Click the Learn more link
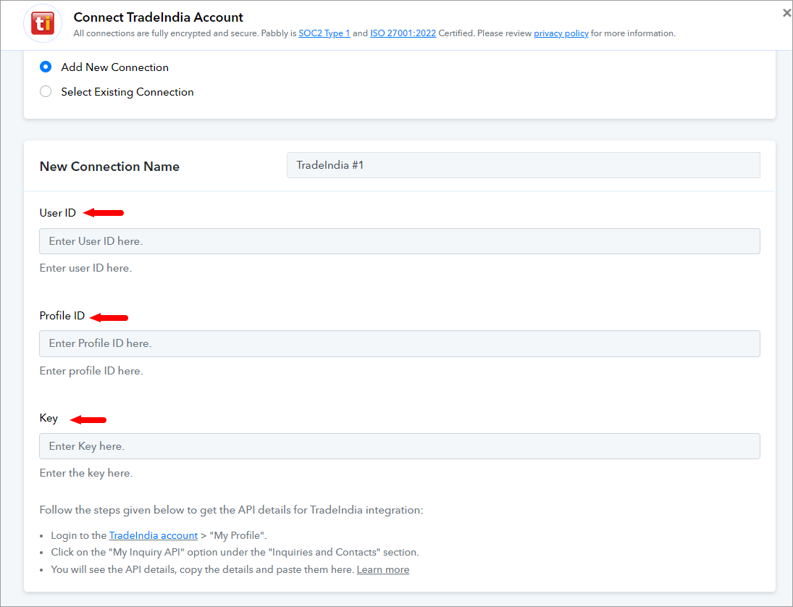The width and height of the screenshot is (793, 607). tap(383, 569)
